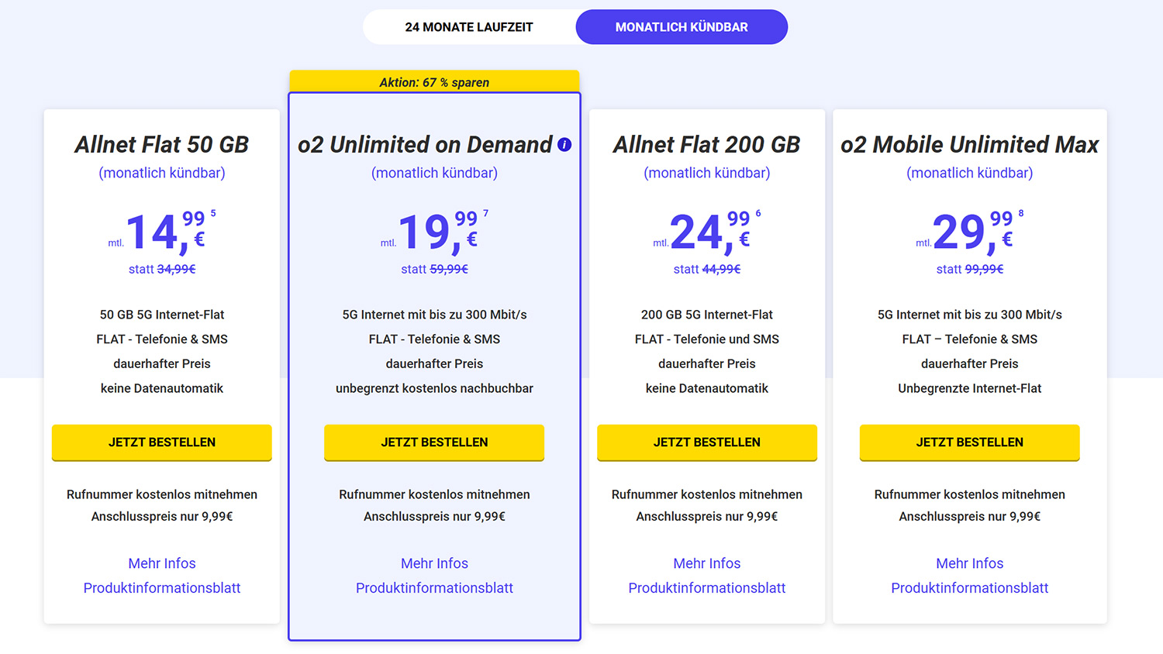Open Produktinformationsblatt for o2 Mobile Unlimited Max
The width and height of the screenshot is (1163, 654).
coord(970,588)
